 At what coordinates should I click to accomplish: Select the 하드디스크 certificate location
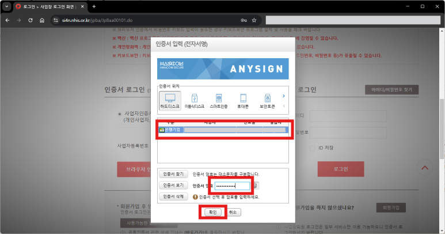[170, 101]
